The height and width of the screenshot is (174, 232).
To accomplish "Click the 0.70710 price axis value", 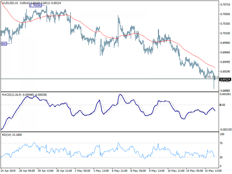I will pyautogui.click(x=225, y=5).
